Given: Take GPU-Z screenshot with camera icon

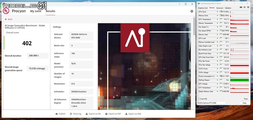Looking at the screenshot, I should [x=241, y=7].
